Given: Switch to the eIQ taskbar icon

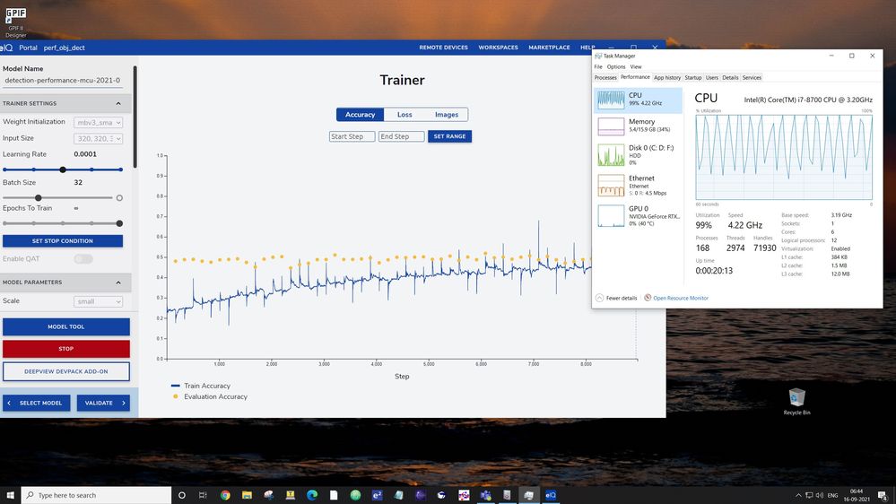Looking at the screenshot, I should click(551, 495).
